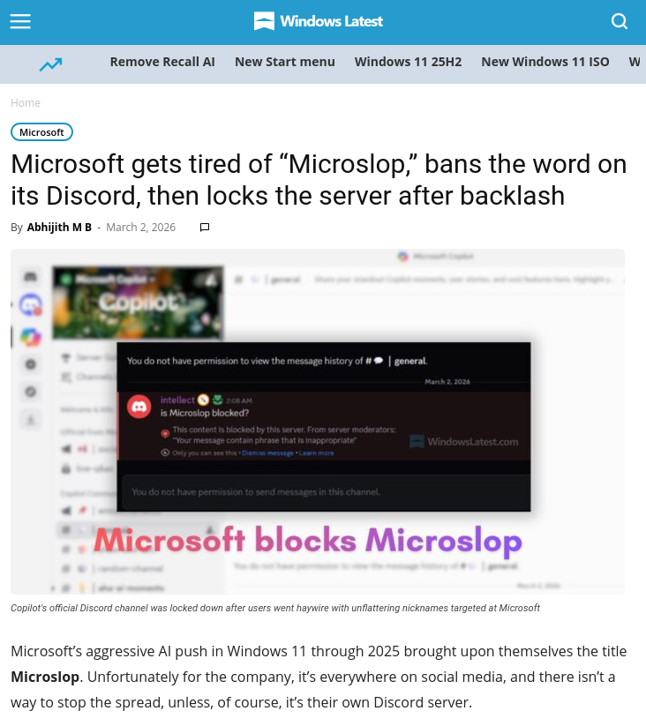This screenshot has width=646, height=726.
Task: Go to Home breadcrumb link
Action: point(26,103)
